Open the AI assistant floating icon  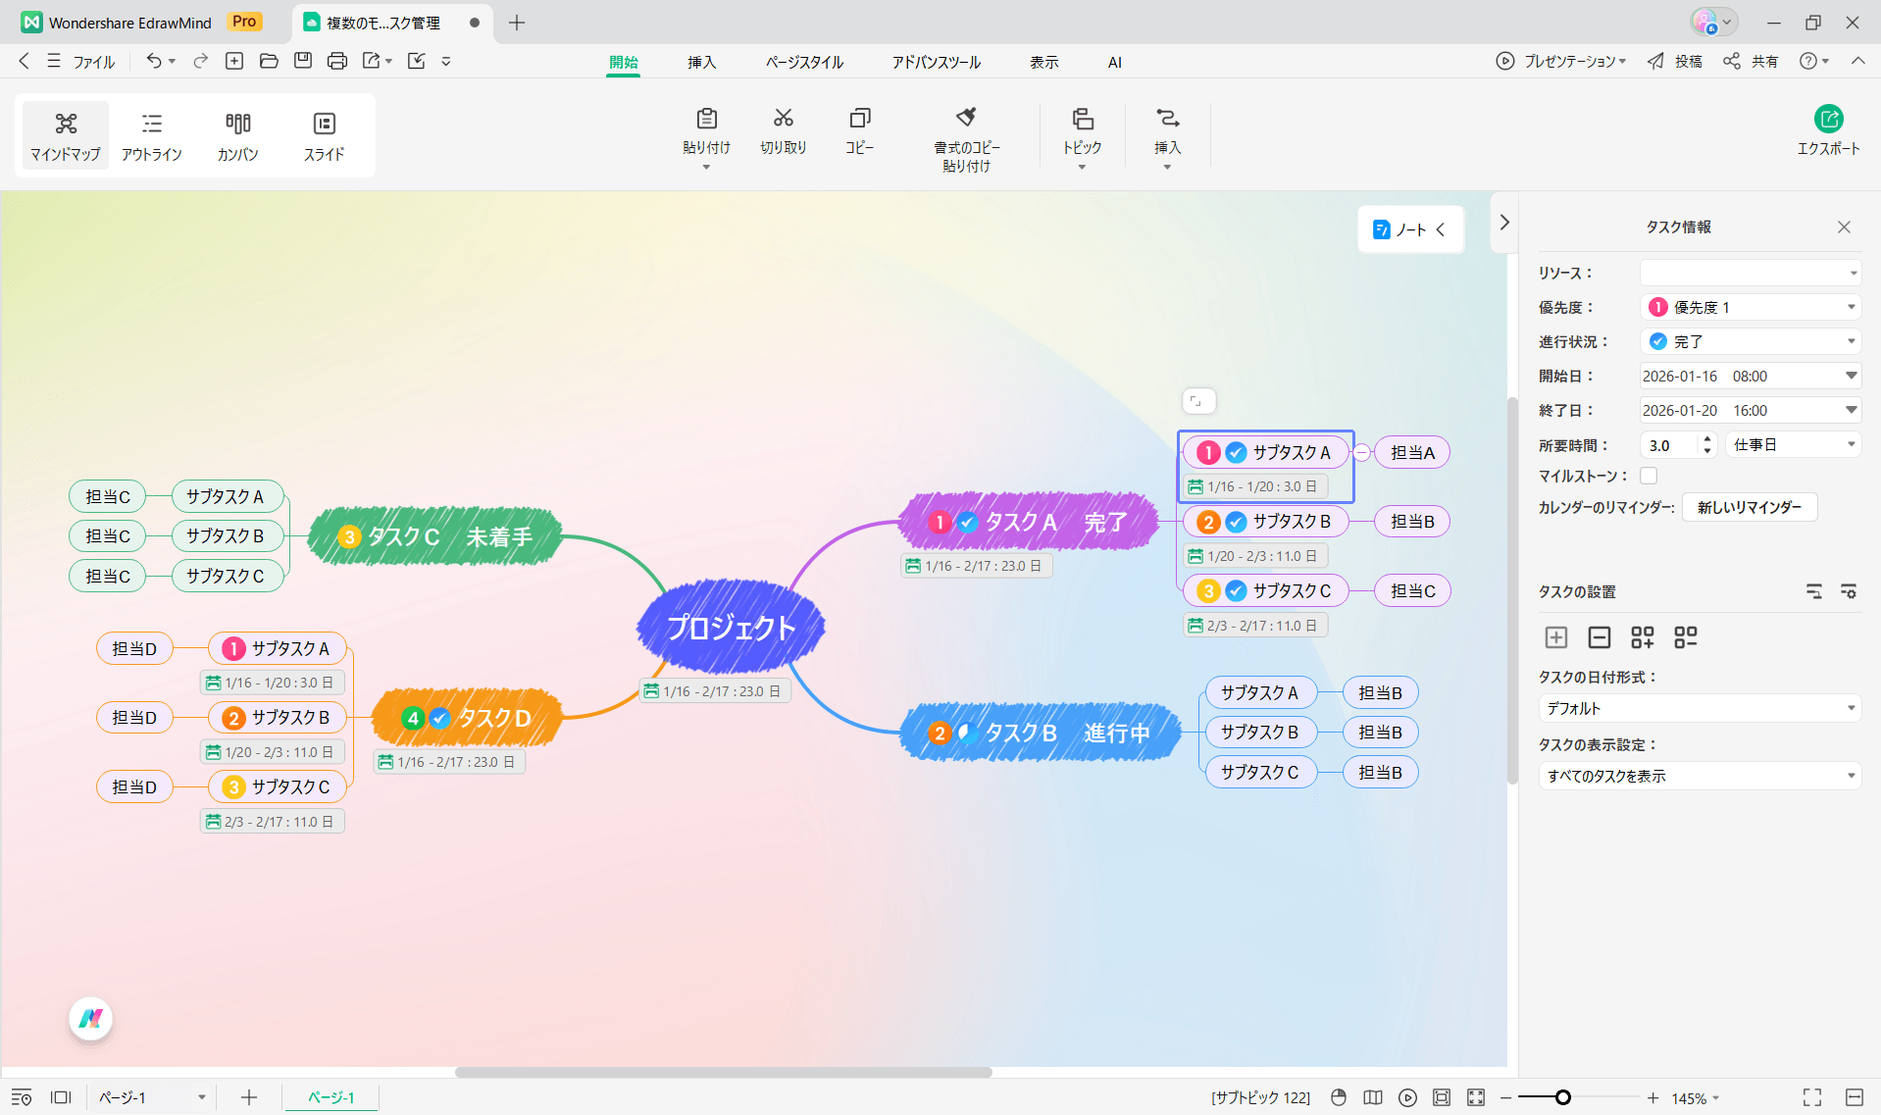(91, 1019)
